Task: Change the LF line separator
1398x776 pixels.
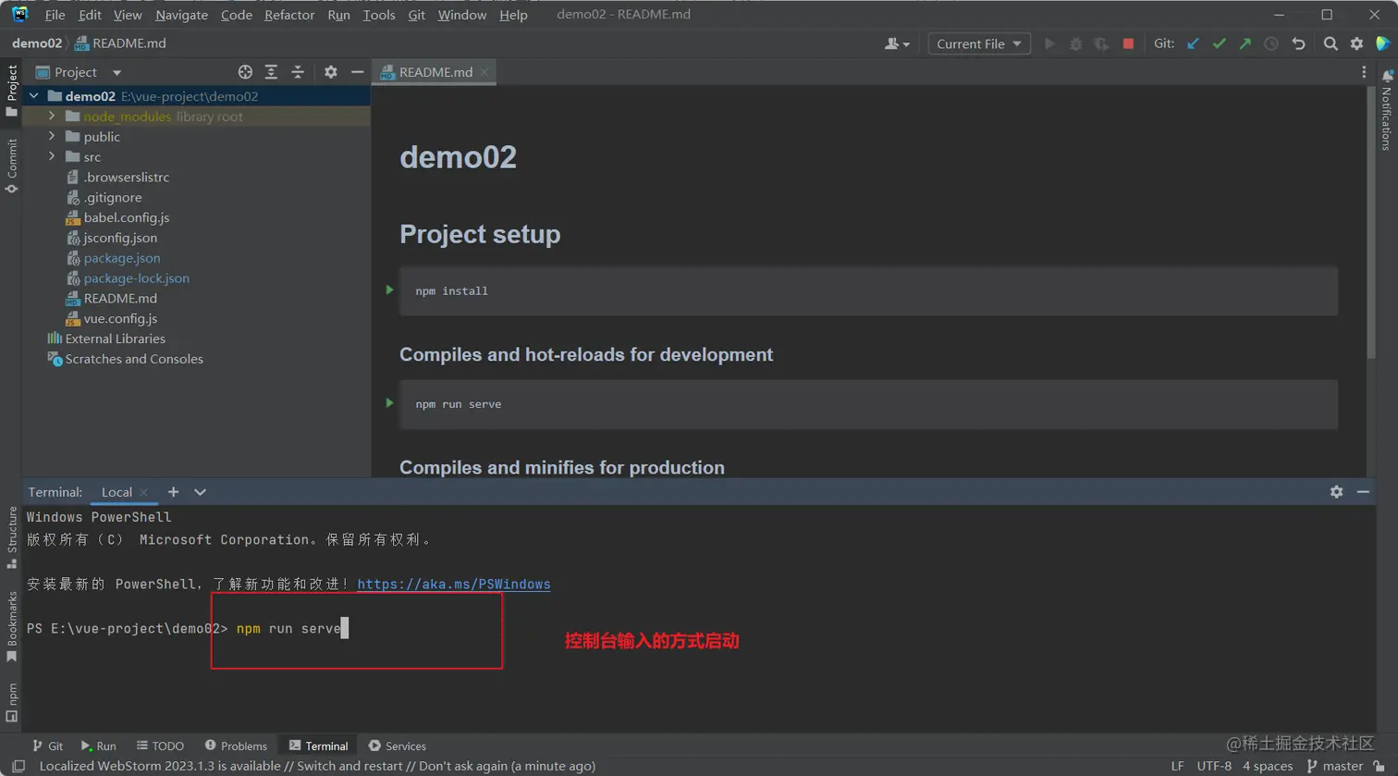Action: pos(1177,766)
